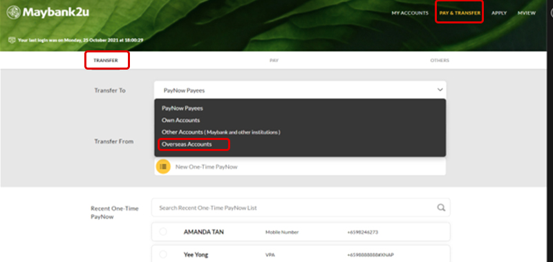Click the +6598246273 mobile number
Viewport: 553px width, 262px height.
(363, 232)
